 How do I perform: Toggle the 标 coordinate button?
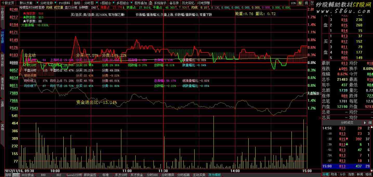coord(300,3)
